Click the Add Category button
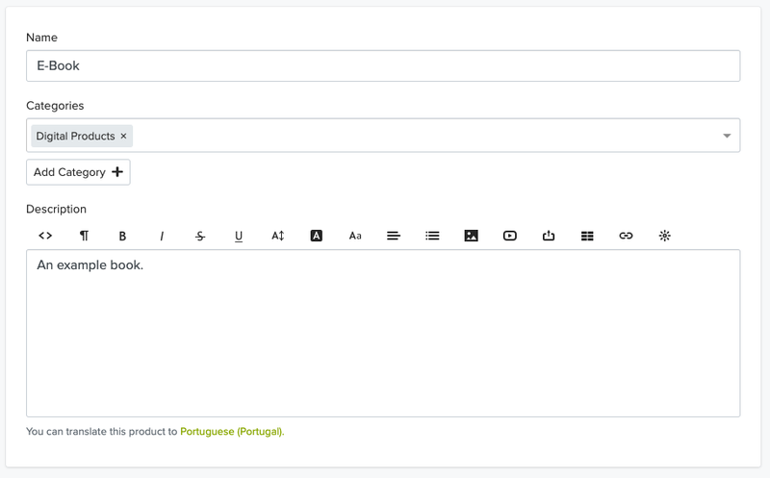 pyautogui.click(x=78, y=172)
